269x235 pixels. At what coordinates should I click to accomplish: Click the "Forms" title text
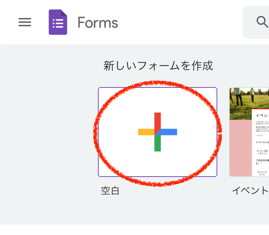coord(98,23)
